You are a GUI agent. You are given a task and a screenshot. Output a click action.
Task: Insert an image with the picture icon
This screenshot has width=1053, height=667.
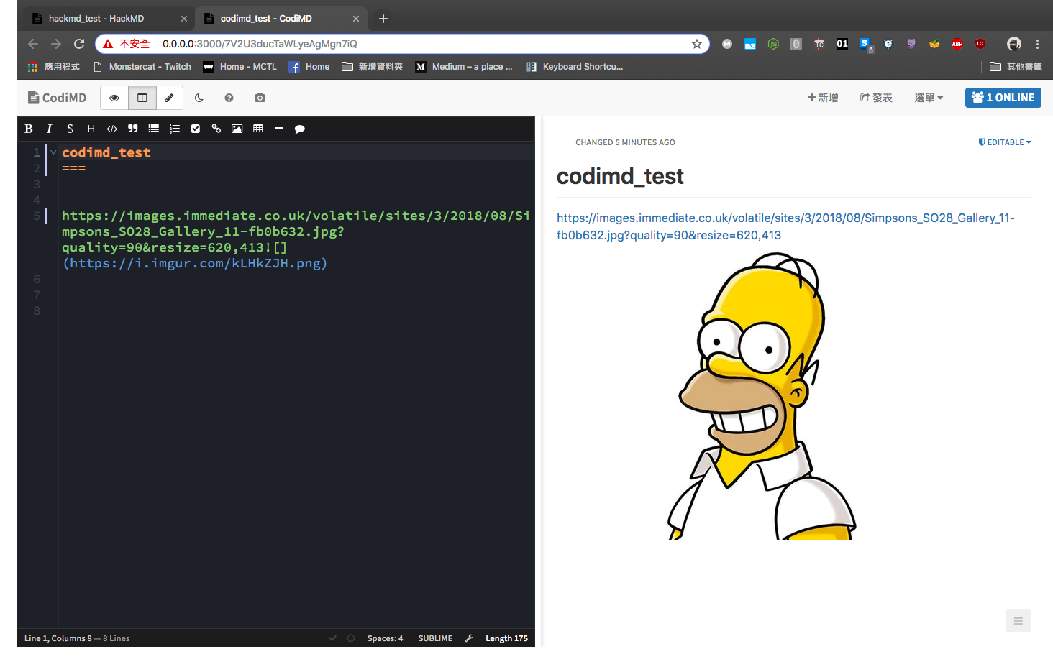(237, 129)
